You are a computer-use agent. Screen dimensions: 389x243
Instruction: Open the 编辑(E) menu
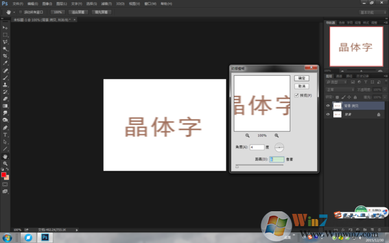pos(32,4)
